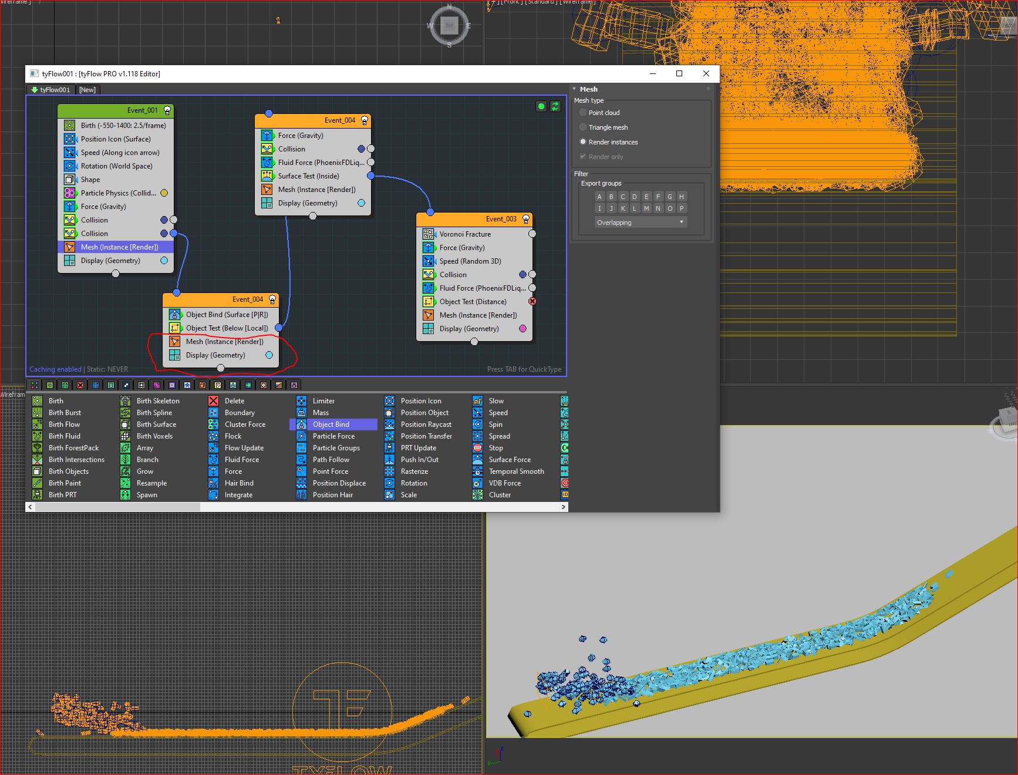Open the [New] tab
The height and width of the screenshot is (775, 1018).
coord(87,90)
